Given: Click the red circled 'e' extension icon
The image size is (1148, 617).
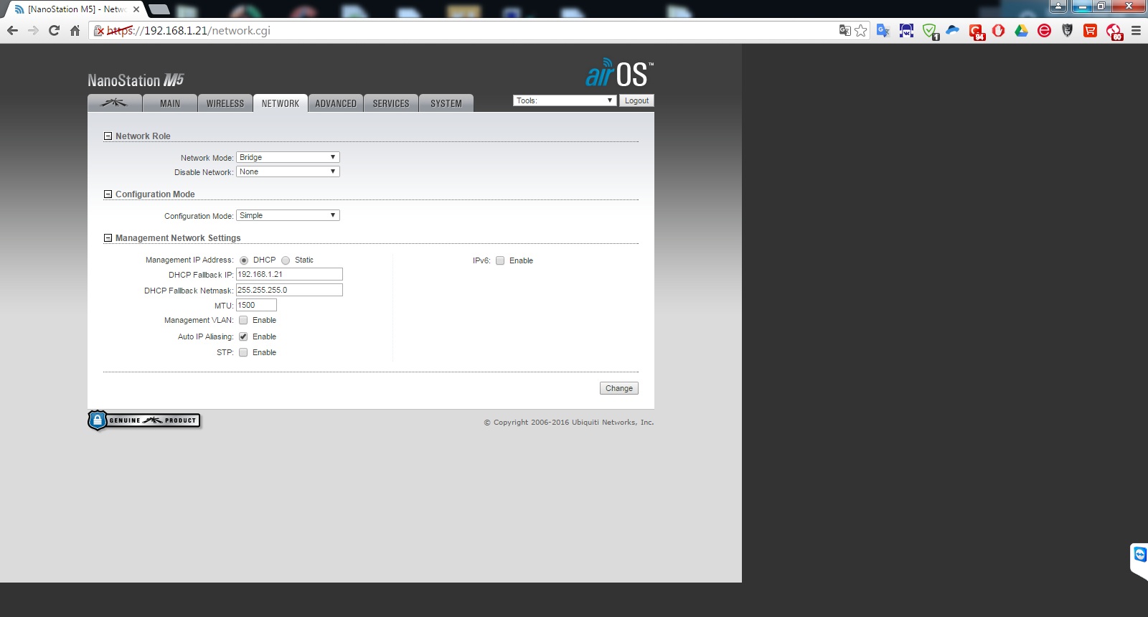Looking at the screenshot, I should pyautogui.click(x=1045, y=31).
